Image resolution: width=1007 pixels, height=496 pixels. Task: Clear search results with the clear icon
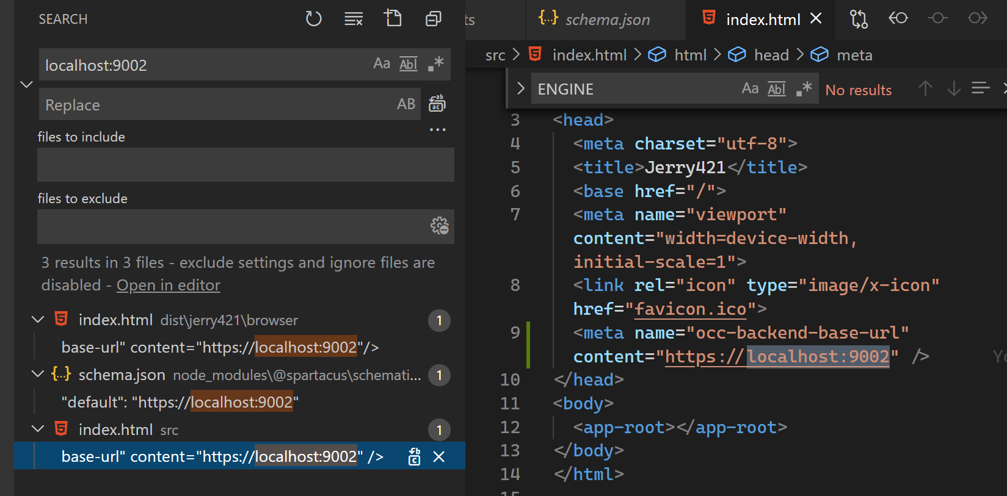(354, 19)
